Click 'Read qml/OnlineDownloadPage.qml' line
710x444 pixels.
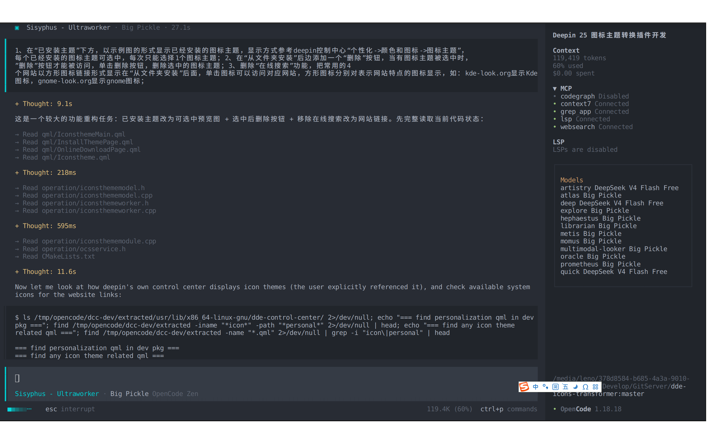78,150
